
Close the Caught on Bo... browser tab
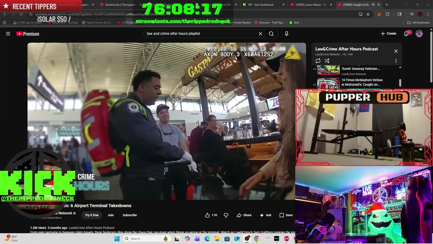click(379, 5)
